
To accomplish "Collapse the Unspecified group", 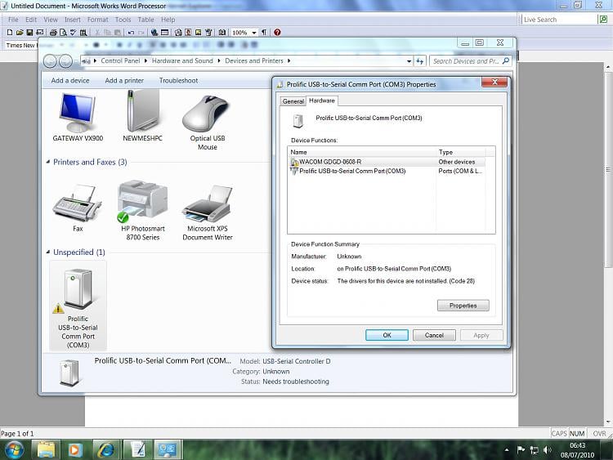I will pyautogui.click(x=48, y=252).
